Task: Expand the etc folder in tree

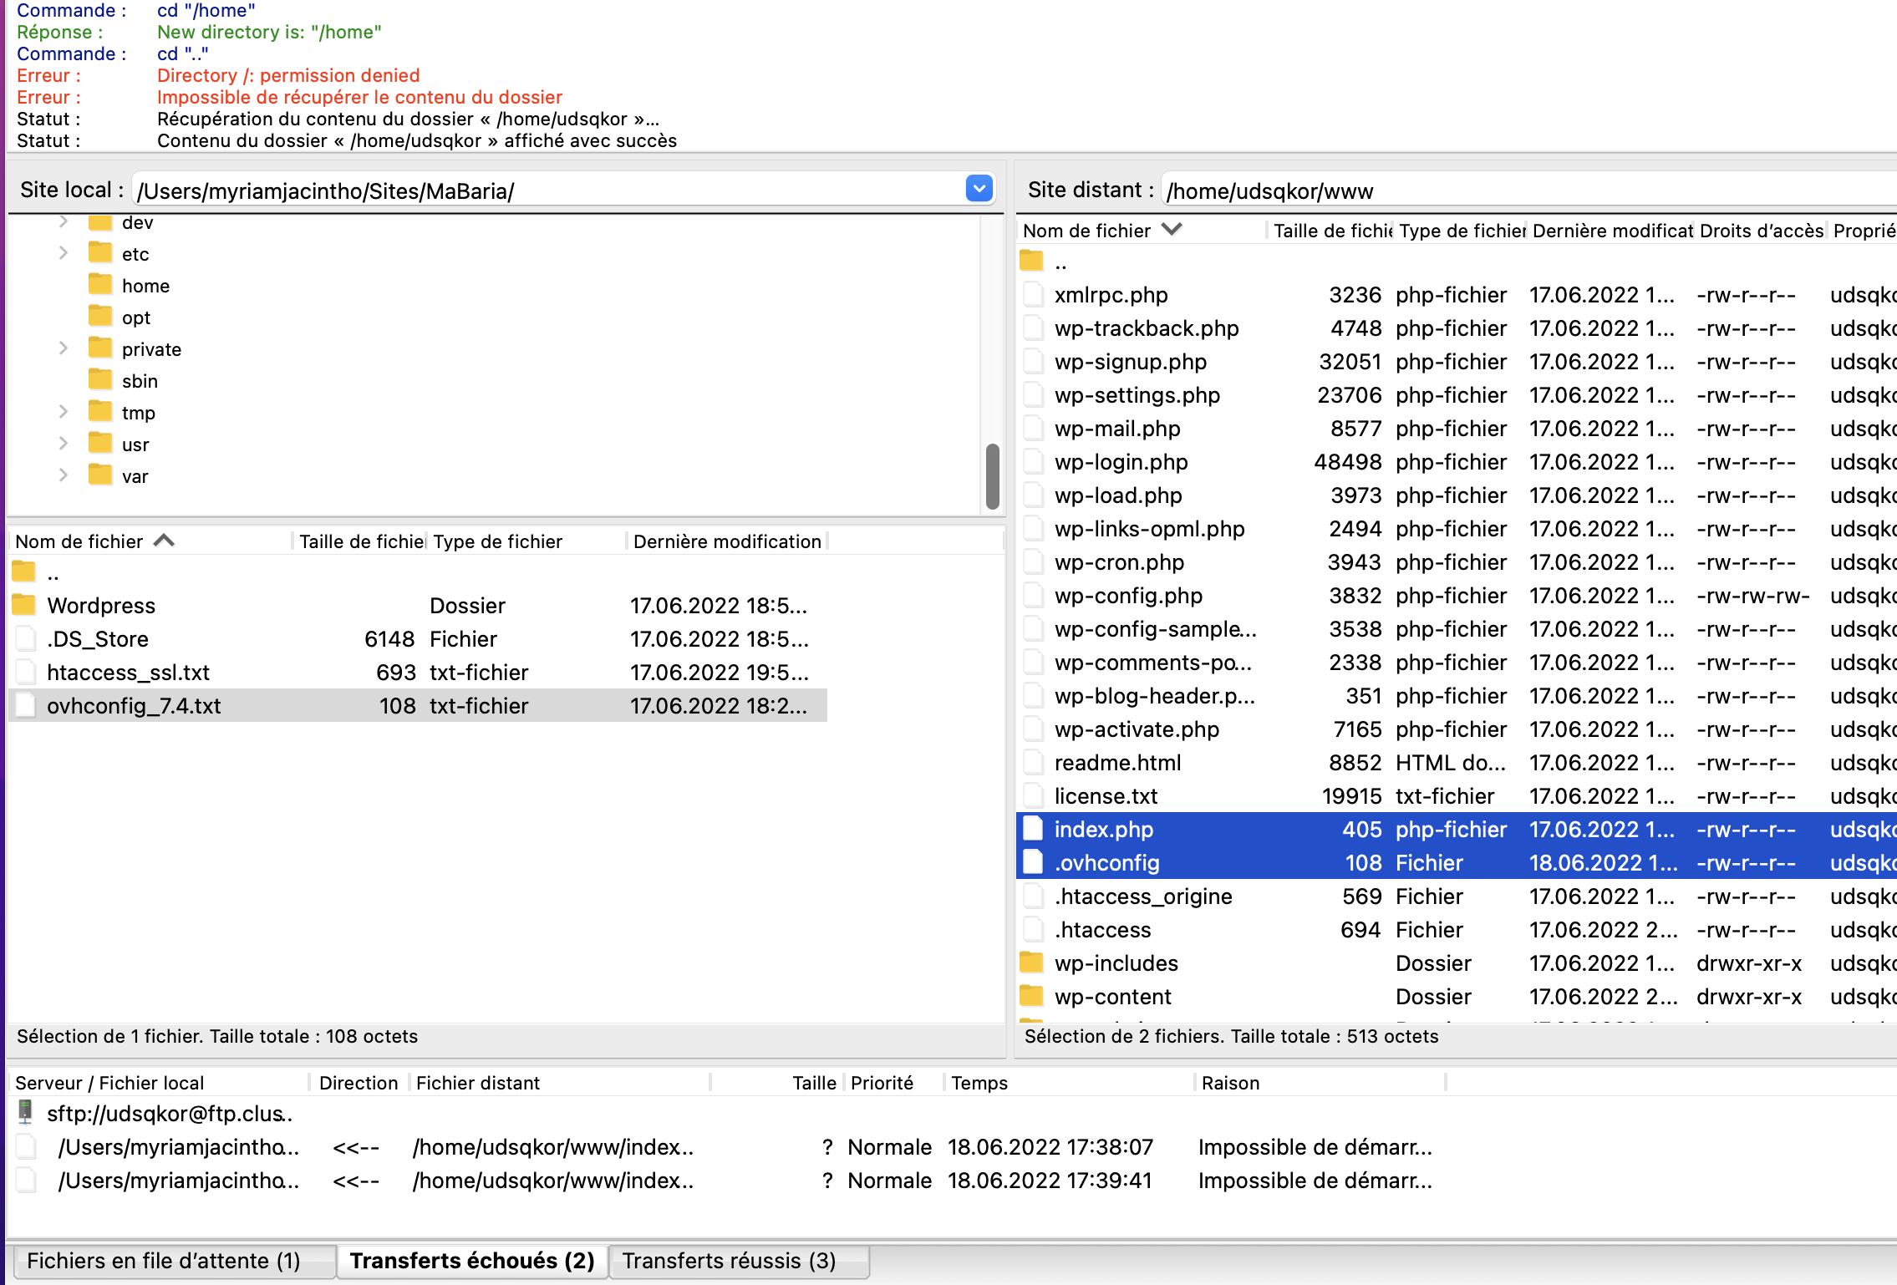Action: tap(64, 253)
